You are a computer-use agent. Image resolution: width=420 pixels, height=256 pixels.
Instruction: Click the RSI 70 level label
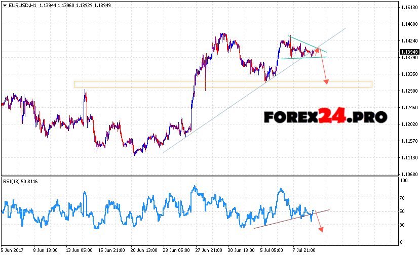[403, 198]
